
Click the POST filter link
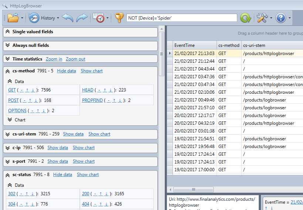click(x=13, y=100)
